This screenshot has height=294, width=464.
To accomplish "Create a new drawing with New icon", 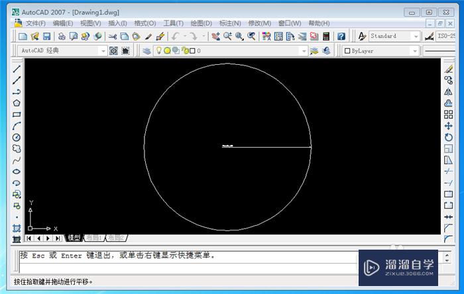I will tap(23, 36).
